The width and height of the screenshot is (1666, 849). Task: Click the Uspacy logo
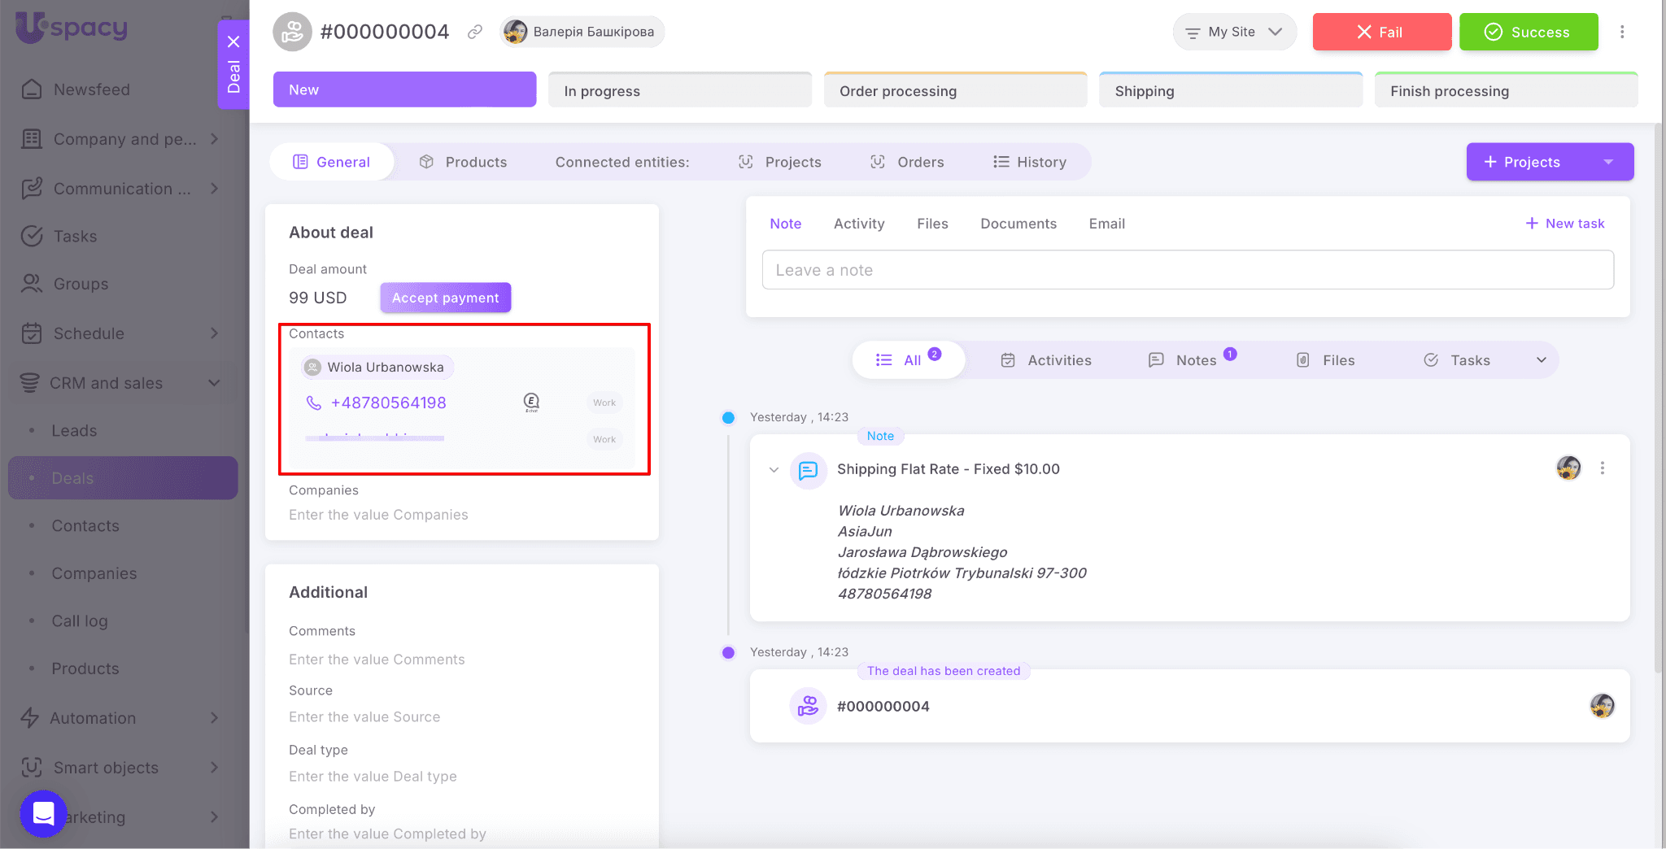click(72, 27)
